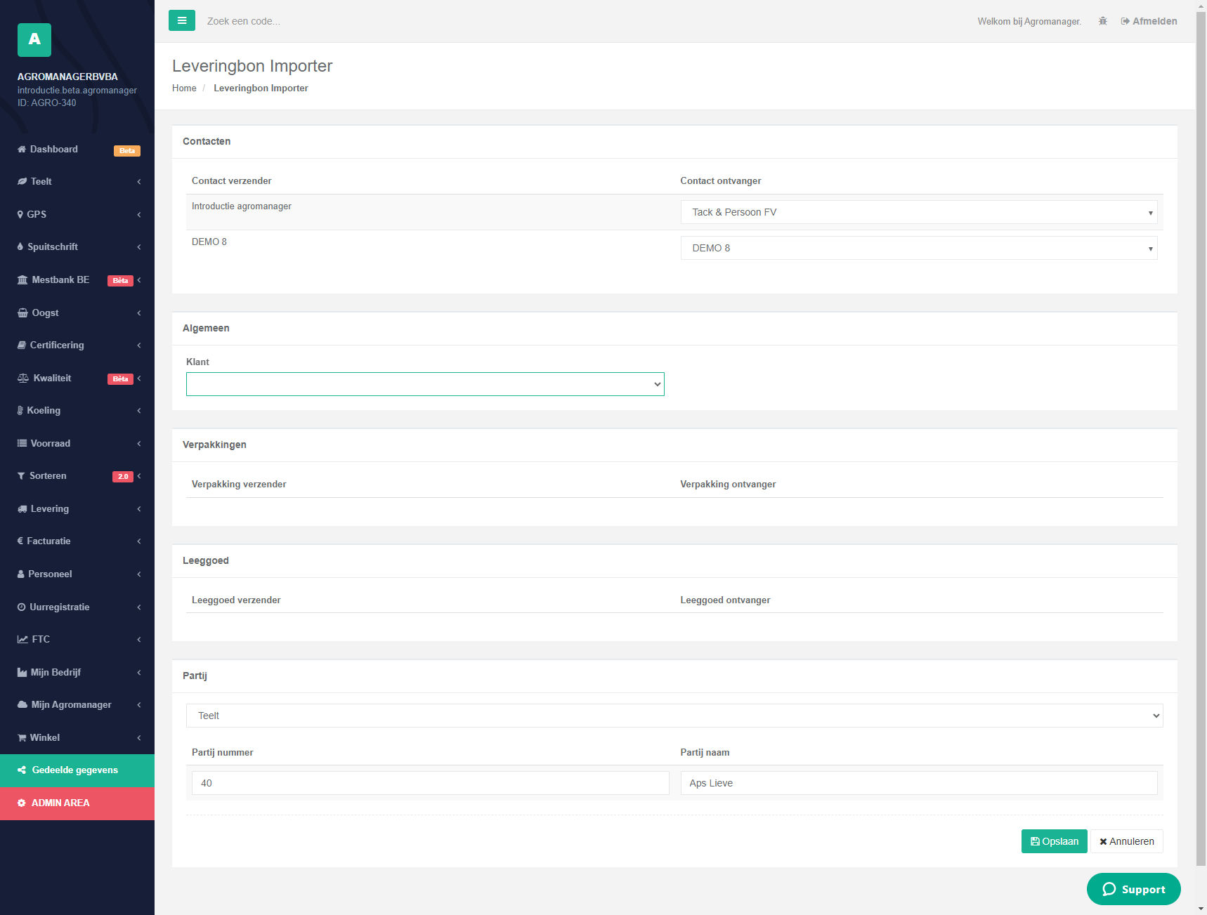Viewport: 1207px width, 915px height.
Task: Click the Oogst basket icon
Action: tap(22, 312)
